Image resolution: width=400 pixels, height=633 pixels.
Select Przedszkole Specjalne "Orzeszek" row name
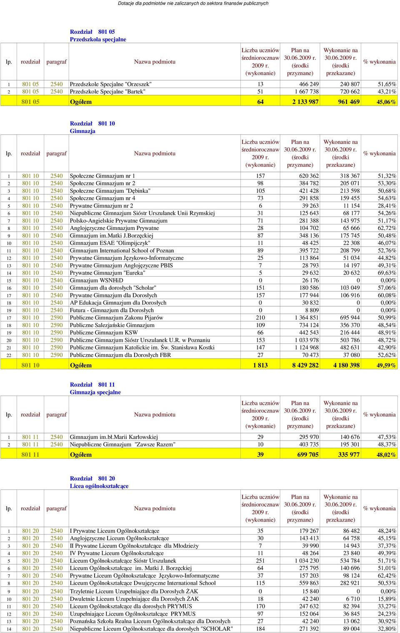tap(111, 84)
